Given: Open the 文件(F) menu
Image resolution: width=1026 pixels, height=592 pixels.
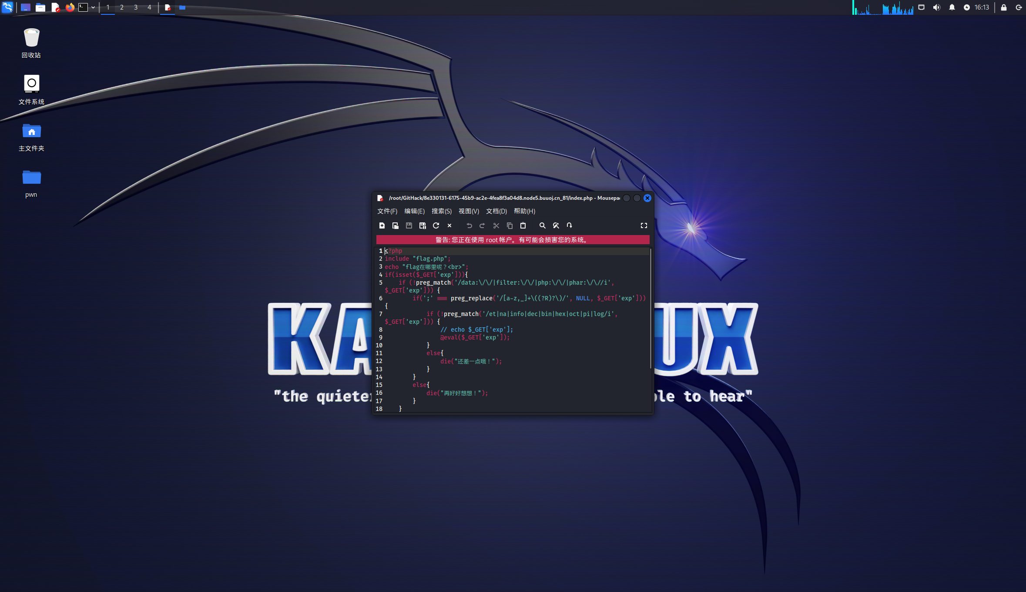Looking at the screenshot, I should pyautogui.click(x=387, y=211).
